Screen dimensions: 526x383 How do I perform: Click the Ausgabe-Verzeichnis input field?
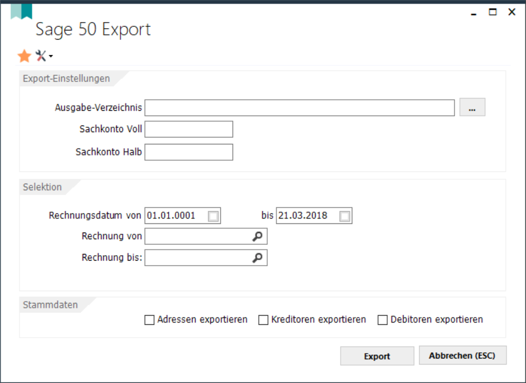pos(300,108)
